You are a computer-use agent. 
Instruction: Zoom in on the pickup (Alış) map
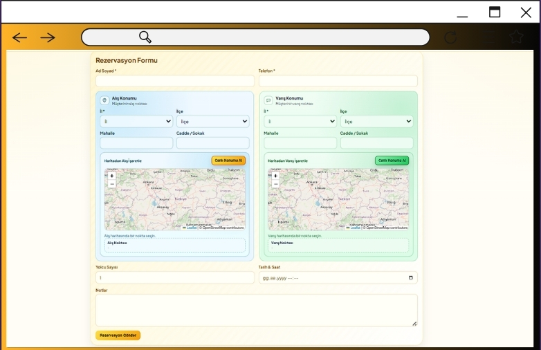click(x=112, y=176)
